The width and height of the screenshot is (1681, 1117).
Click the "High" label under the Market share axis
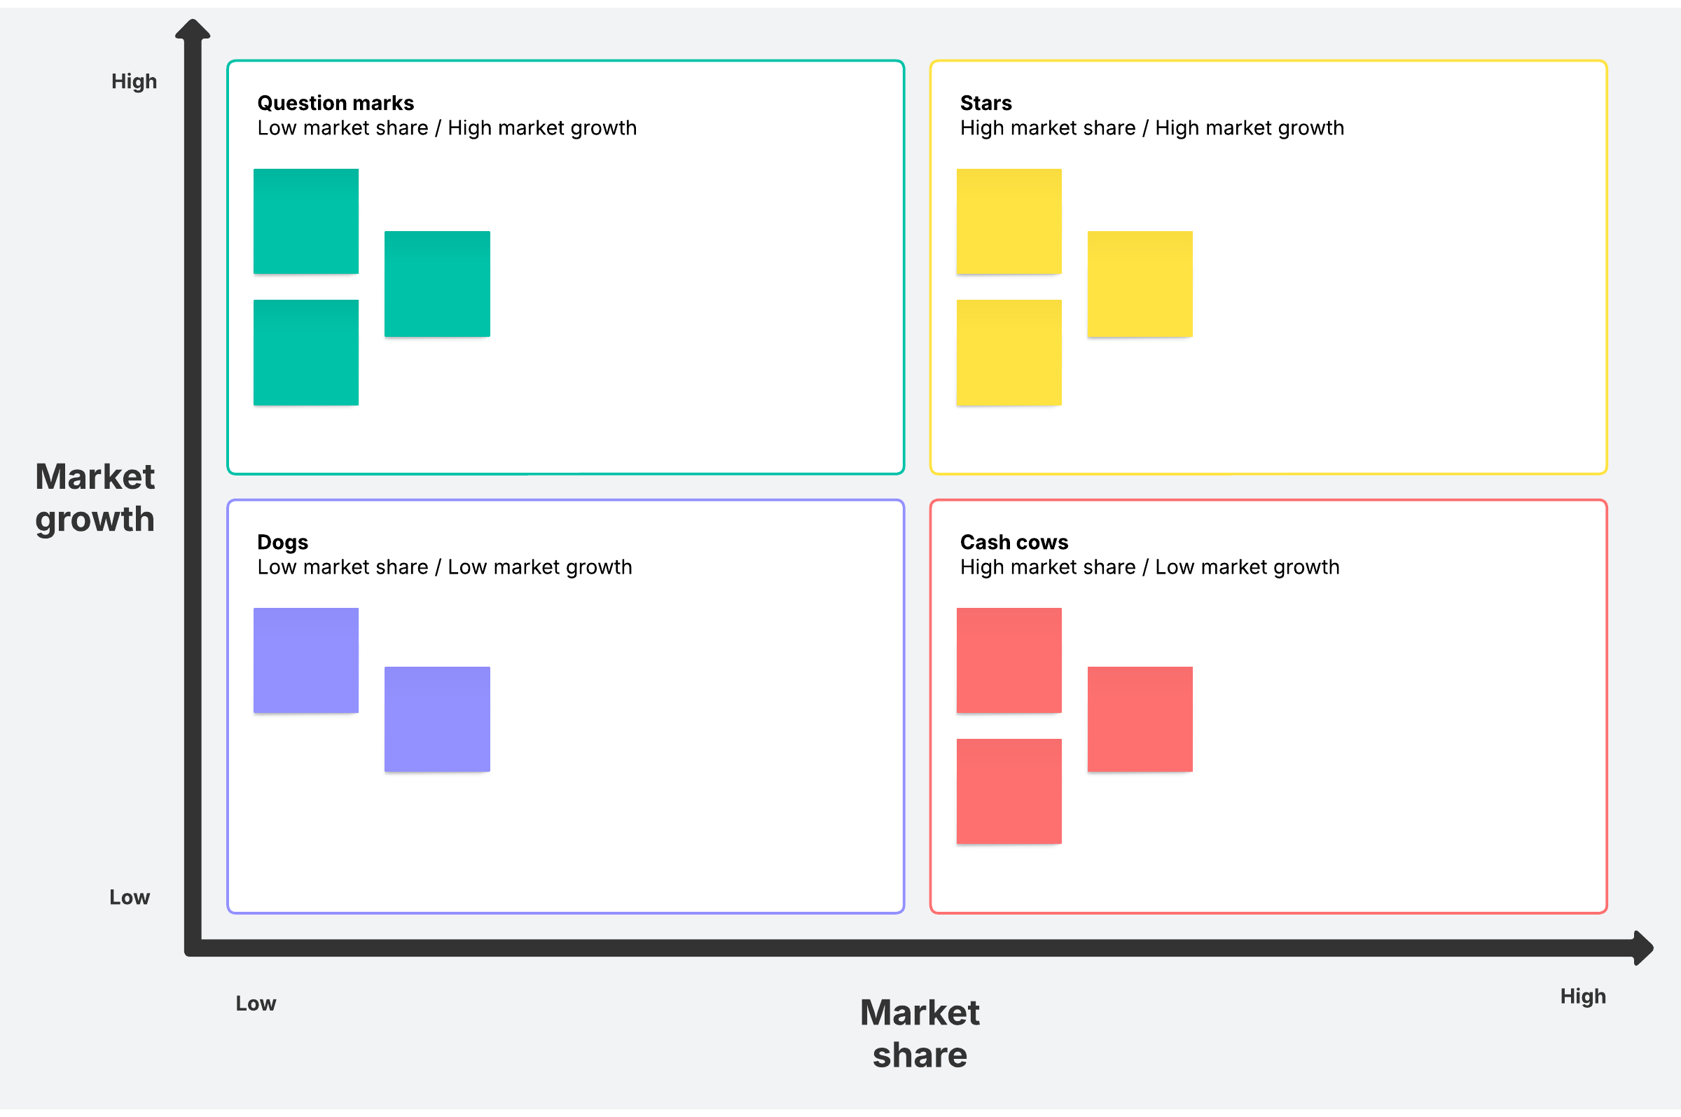pos(1583,996)
